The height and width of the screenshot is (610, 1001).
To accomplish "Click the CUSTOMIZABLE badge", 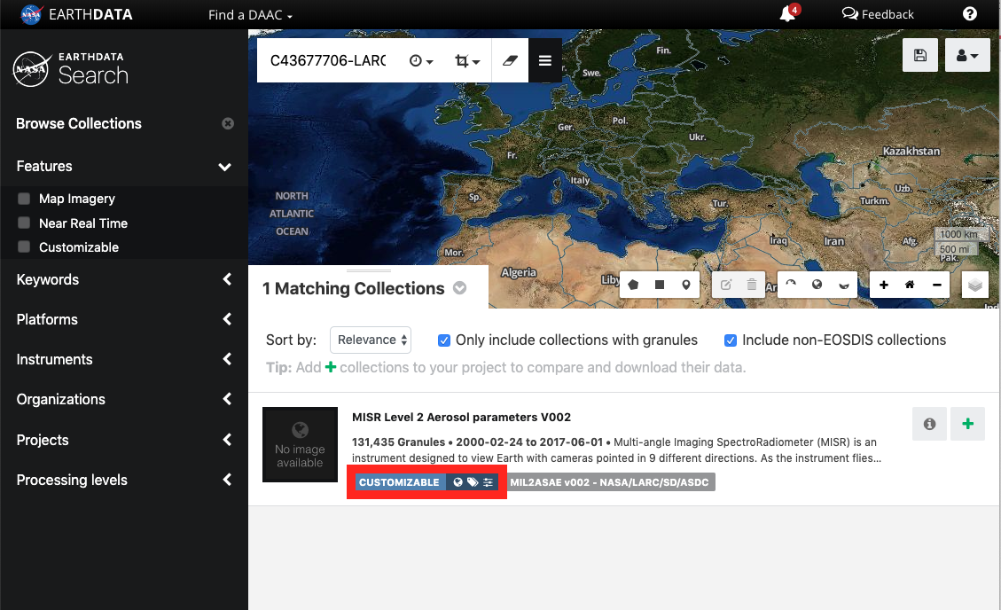I will pyautogui.click(x=399, y=482).
